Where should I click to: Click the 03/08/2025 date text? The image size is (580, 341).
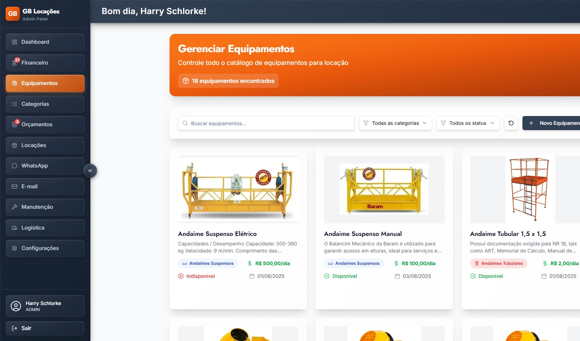coord(417,276)
